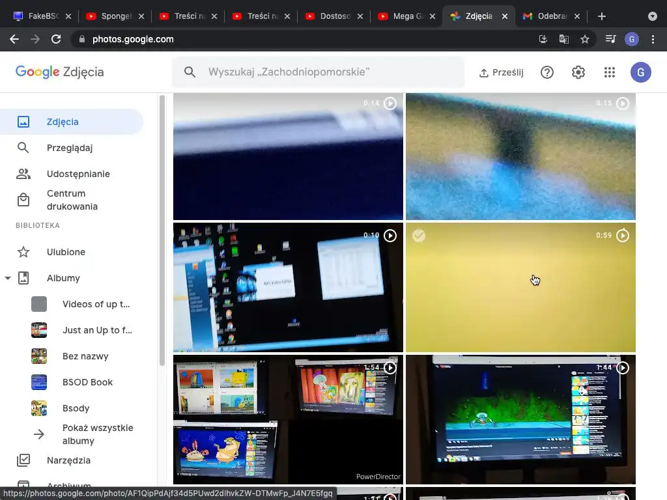Image resolution: width=667 pixels, height=500 pixels.
Task: Click the Narzędzia checkmark icon
Action: tap(23, 460)
